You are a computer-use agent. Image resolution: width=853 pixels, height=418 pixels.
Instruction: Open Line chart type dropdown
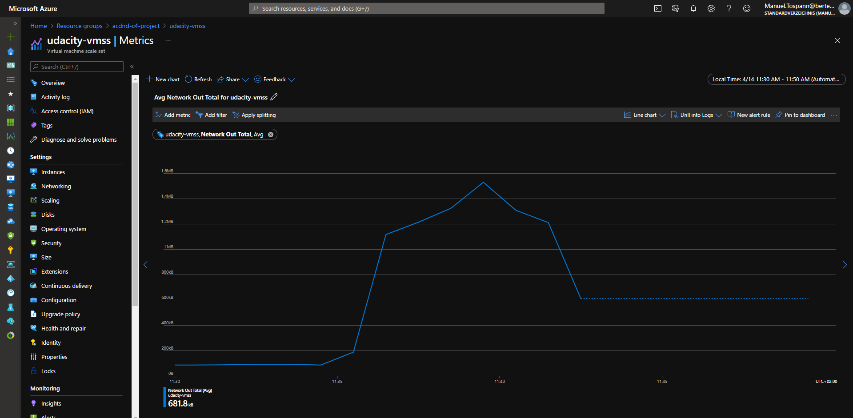[645, 115]
